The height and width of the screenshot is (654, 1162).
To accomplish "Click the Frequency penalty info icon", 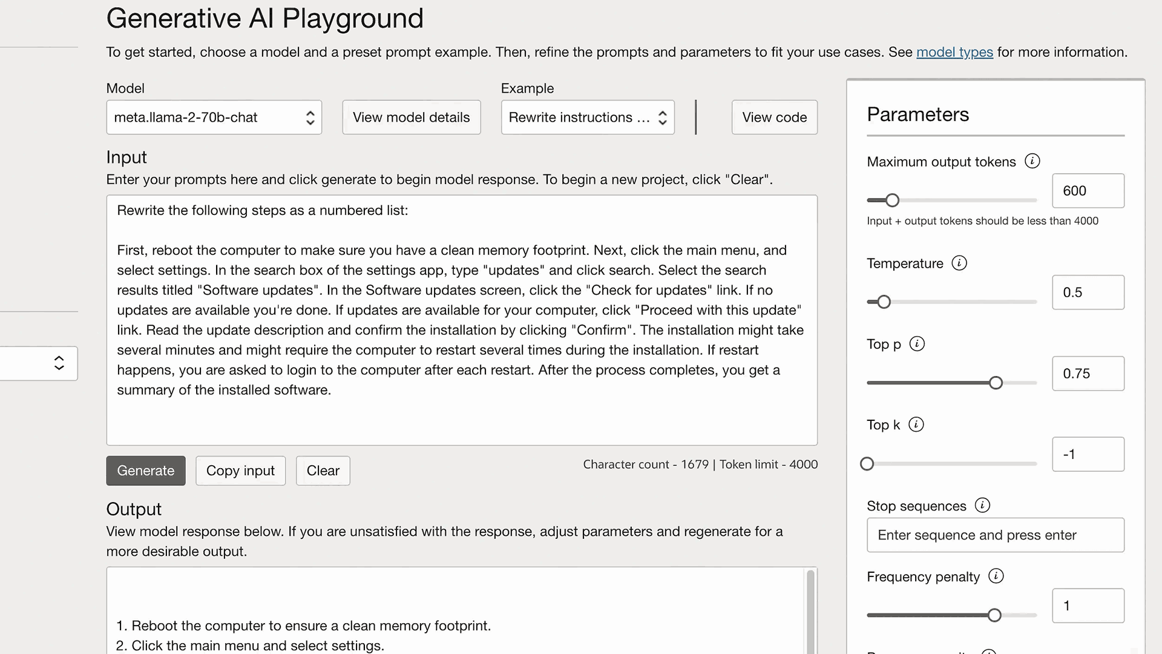I will coord(997,576).
